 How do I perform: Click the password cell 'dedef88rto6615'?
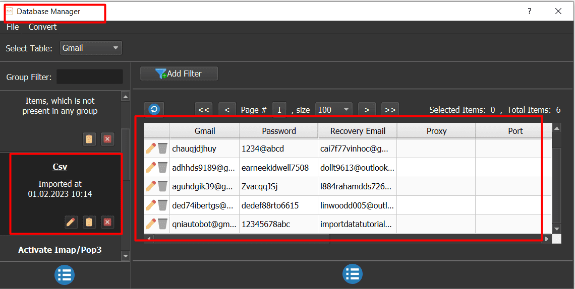pyautogui.click(x=279, y=205)
